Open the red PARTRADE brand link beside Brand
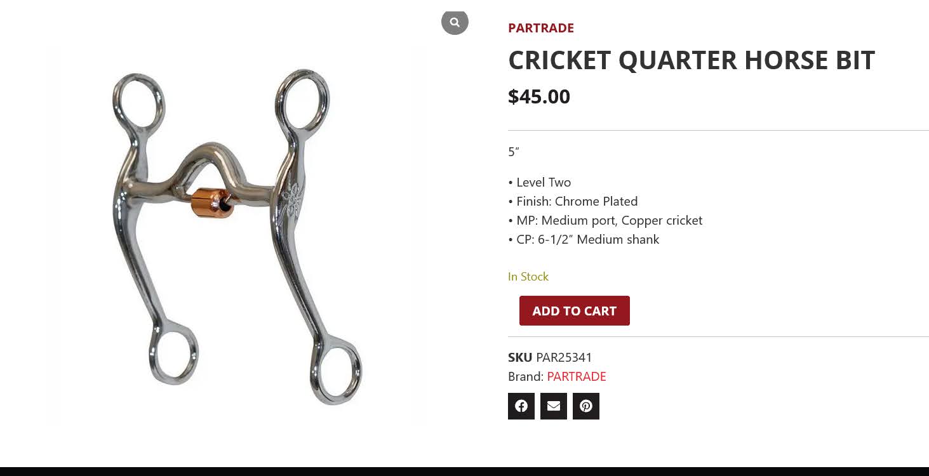Viewport: 929px width, 476px height. click(577, 376)
